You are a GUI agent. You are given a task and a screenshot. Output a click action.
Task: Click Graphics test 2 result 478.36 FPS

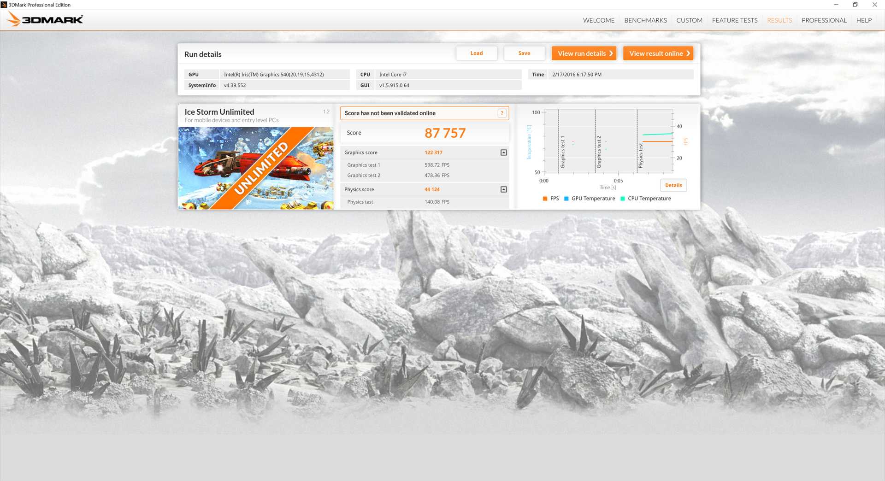point(437,176)
